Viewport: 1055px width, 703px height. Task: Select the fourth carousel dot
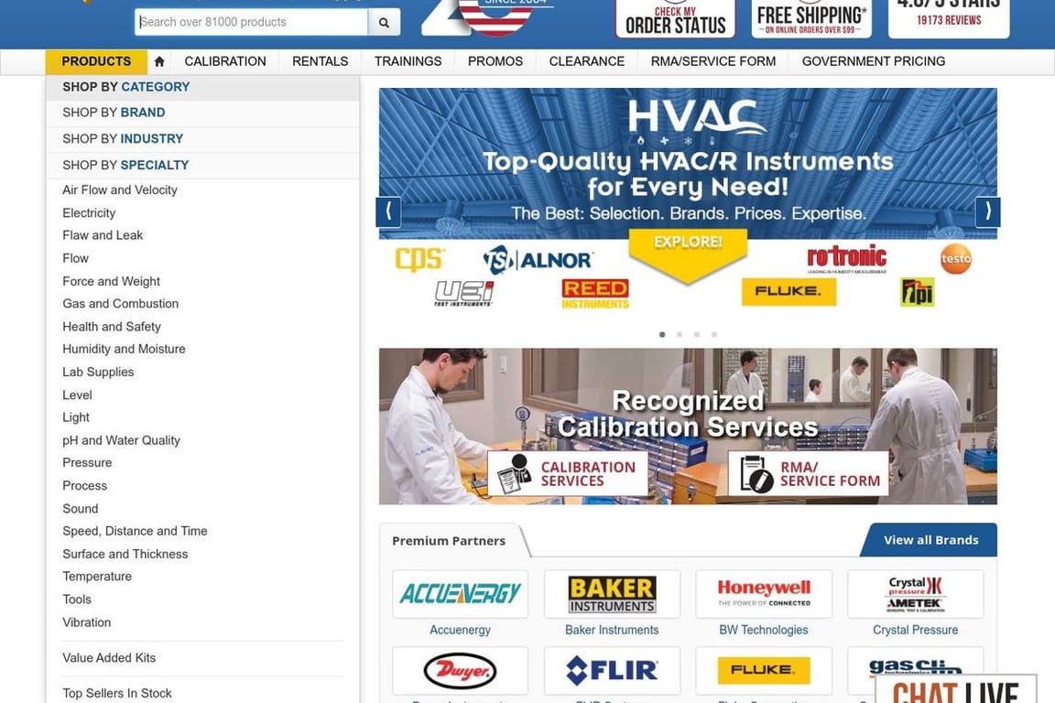point(714,334)
